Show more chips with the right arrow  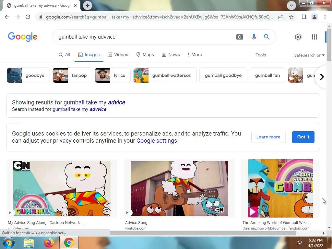(x=322, y=77)
